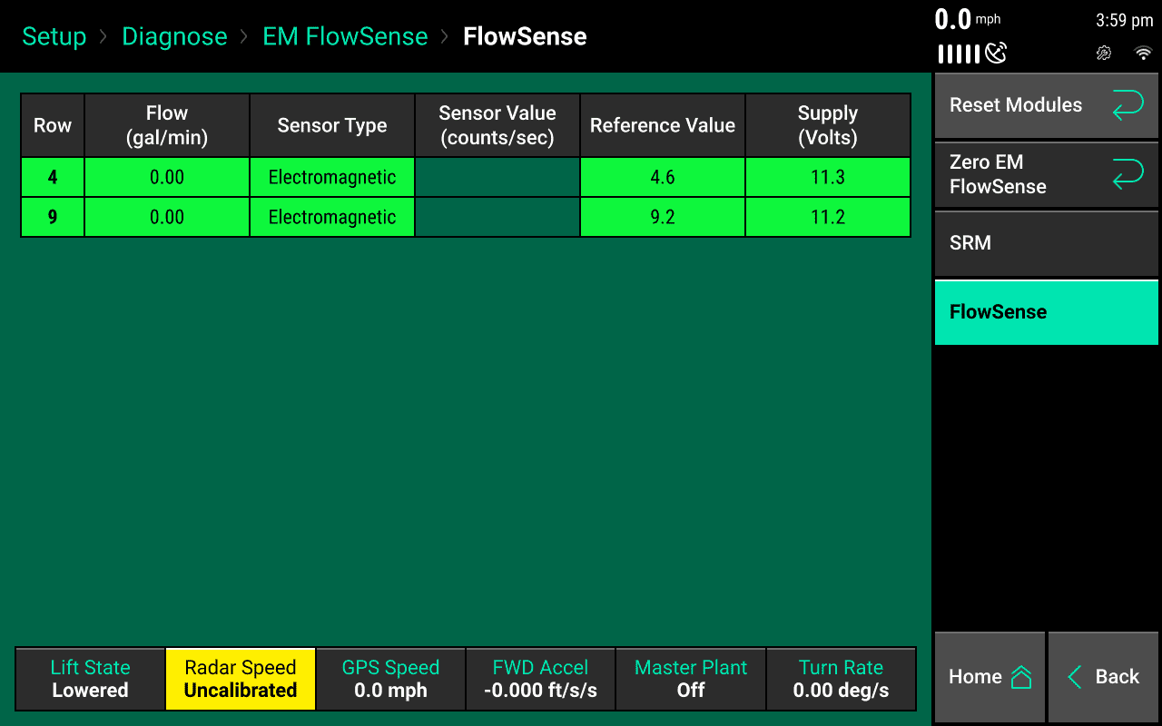This screenshot has width=1162, height=726.
Task: Go to EM FlowSense in the breadcrumb
Action: coord(345,36)
